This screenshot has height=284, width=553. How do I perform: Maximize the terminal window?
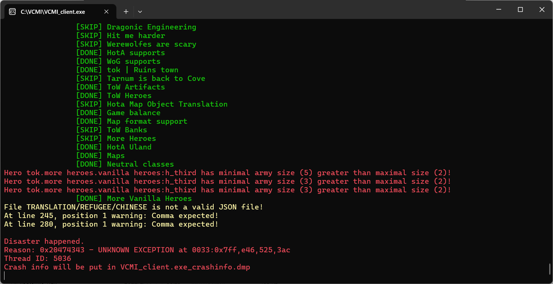click(520, 10)
